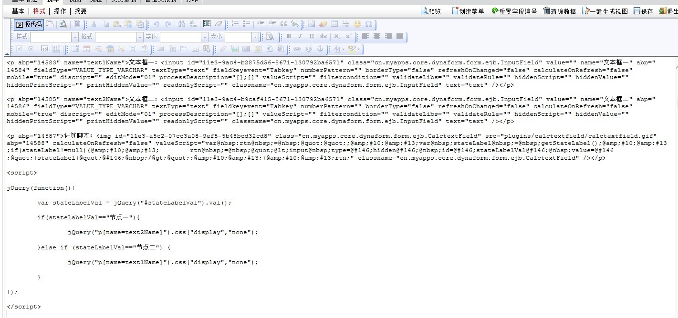Click the Insert Link chain icon
This screenshot has width=678, height=318.
point(297,49)
